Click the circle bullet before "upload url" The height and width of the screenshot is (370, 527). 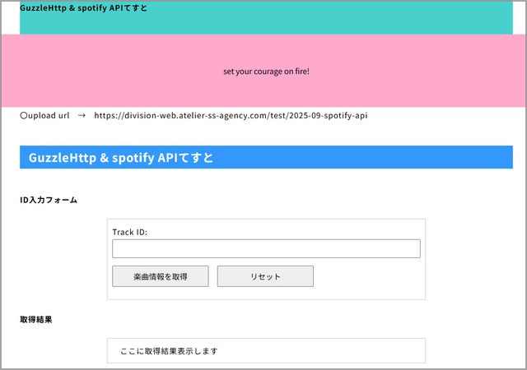pyautogui.click(x=24, y=116)
